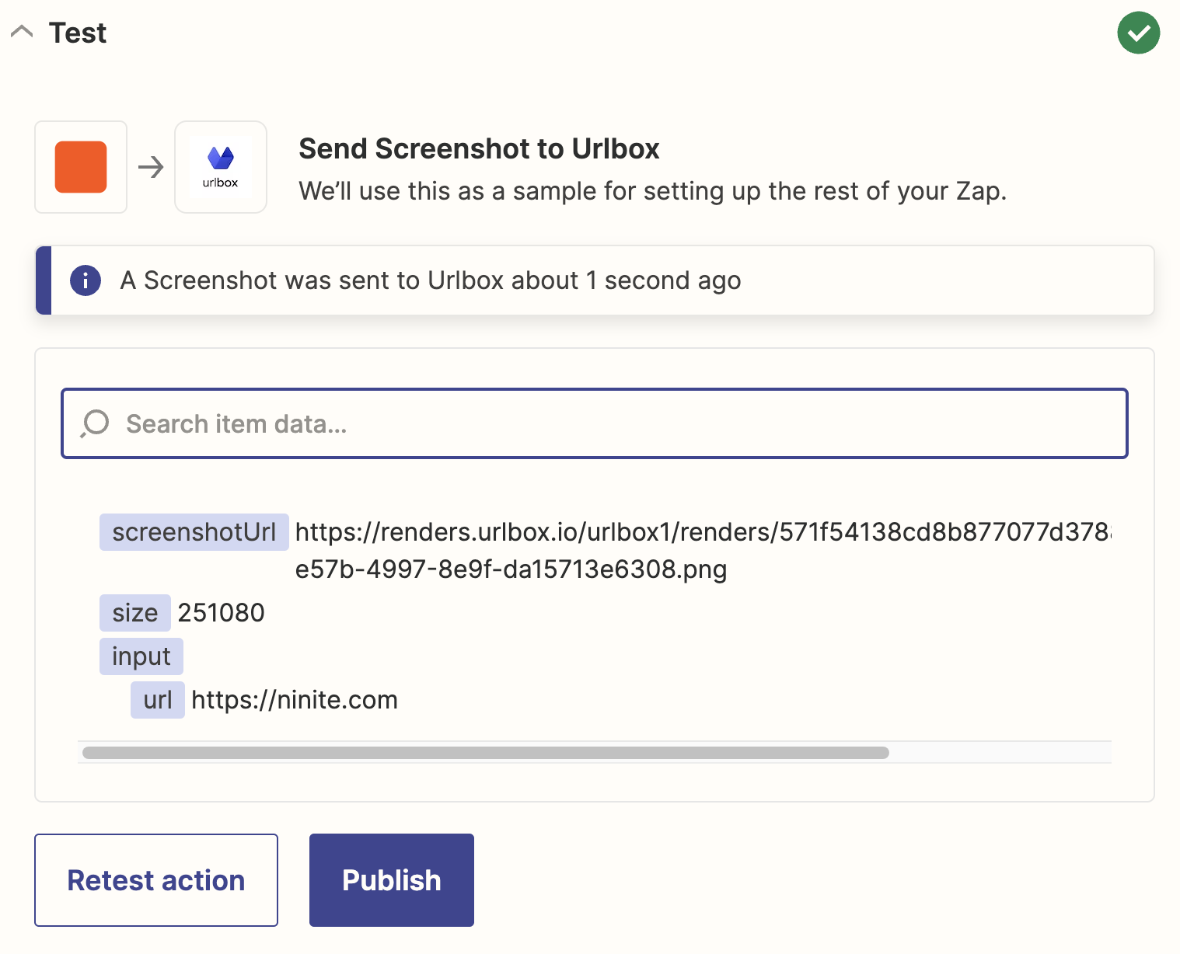This screenshot has height=954, width=1180.
Task: Select the size data pill
Action: click(x=134, y=612)
